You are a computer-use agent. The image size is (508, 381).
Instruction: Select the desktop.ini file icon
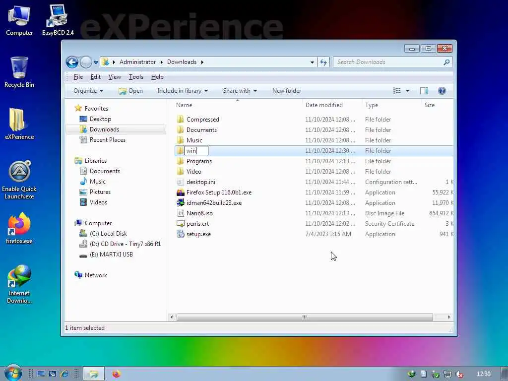coord(181,182)
